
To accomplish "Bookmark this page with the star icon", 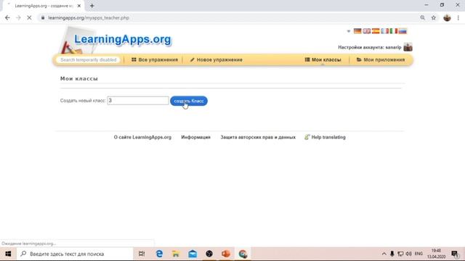I will [434, 17].
